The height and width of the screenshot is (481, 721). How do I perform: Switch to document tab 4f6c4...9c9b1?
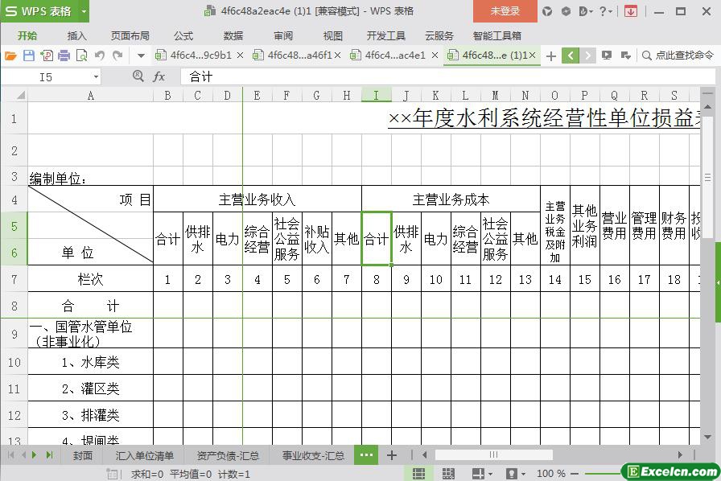click(200, 55)
